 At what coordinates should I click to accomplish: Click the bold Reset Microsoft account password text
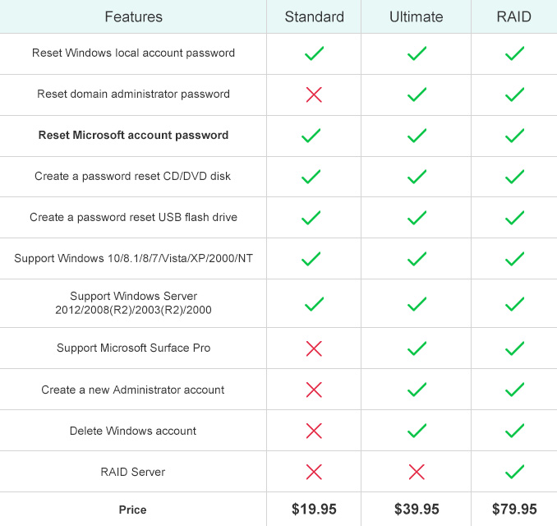133,135
